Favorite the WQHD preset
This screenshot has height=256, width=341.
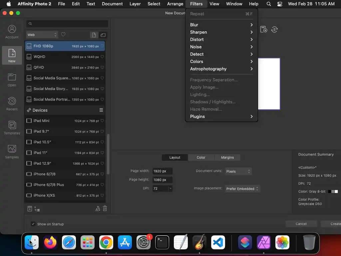(102, 57)
